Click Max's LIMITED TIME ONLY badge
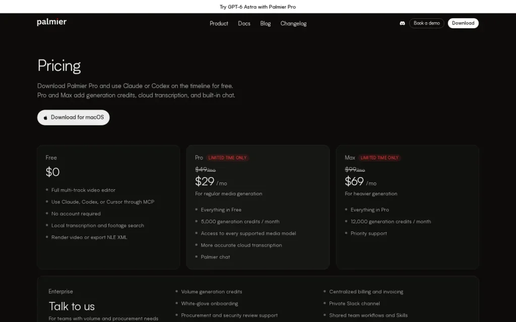Screen dimensions: 516x322 [x=379, y=157]
